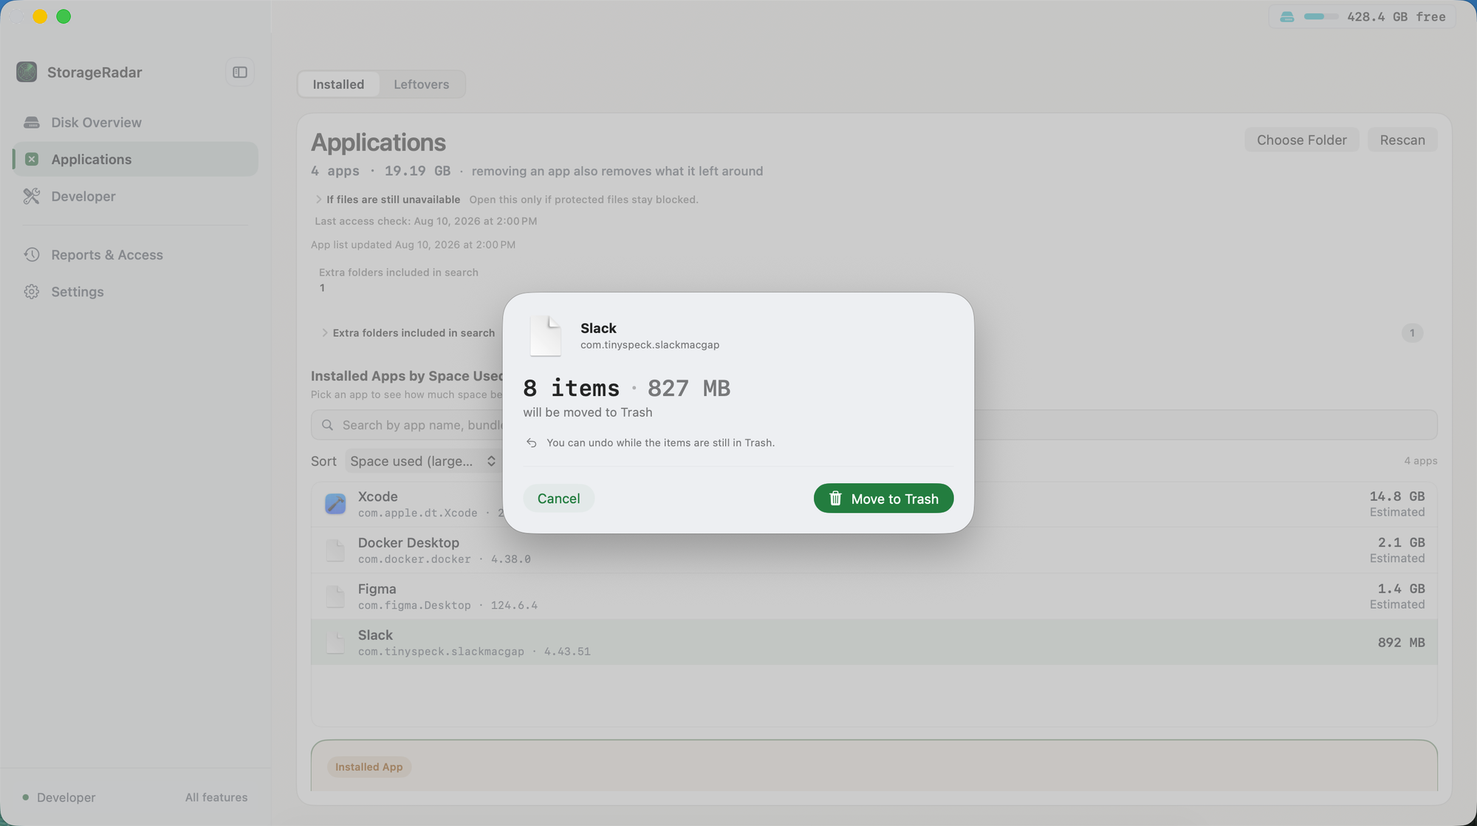
Task: Click Move to Trash button
Action: tap(883, 499)
